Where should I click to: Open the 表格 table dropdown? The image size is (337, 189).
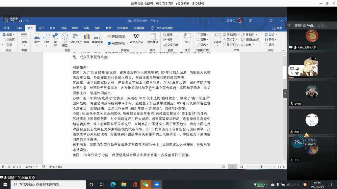[24, 38]
